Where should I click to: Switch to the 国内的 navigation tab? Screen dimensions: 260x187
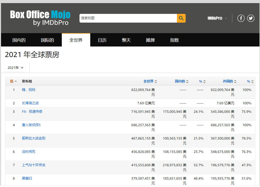[x=19, y=40]
